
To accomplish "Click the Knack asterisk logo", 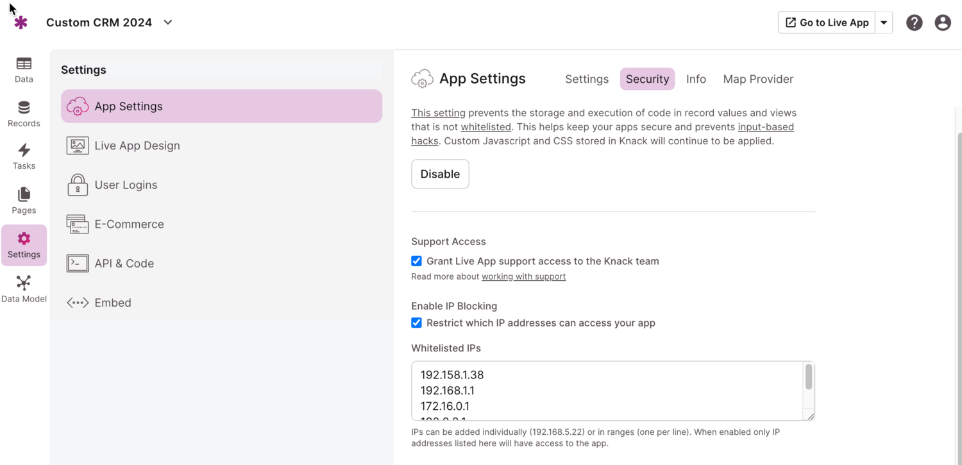I will pyautogui.click(x=21, y=22).
